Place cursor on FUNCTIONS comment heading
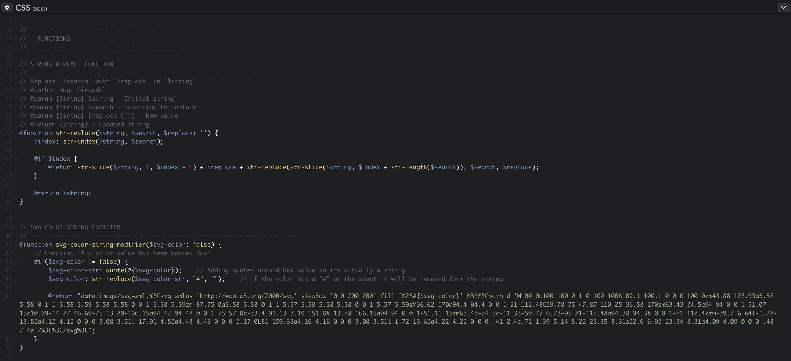This screenshot has width=791, height=361. coord(53,39)
